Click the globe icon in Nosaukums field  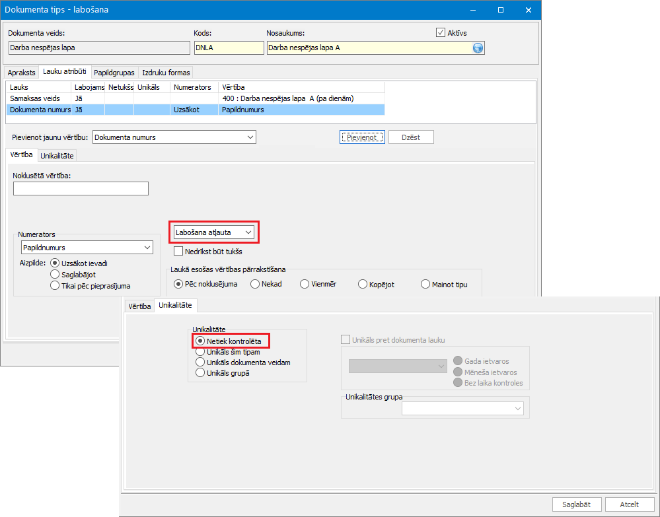pos(478,48)
